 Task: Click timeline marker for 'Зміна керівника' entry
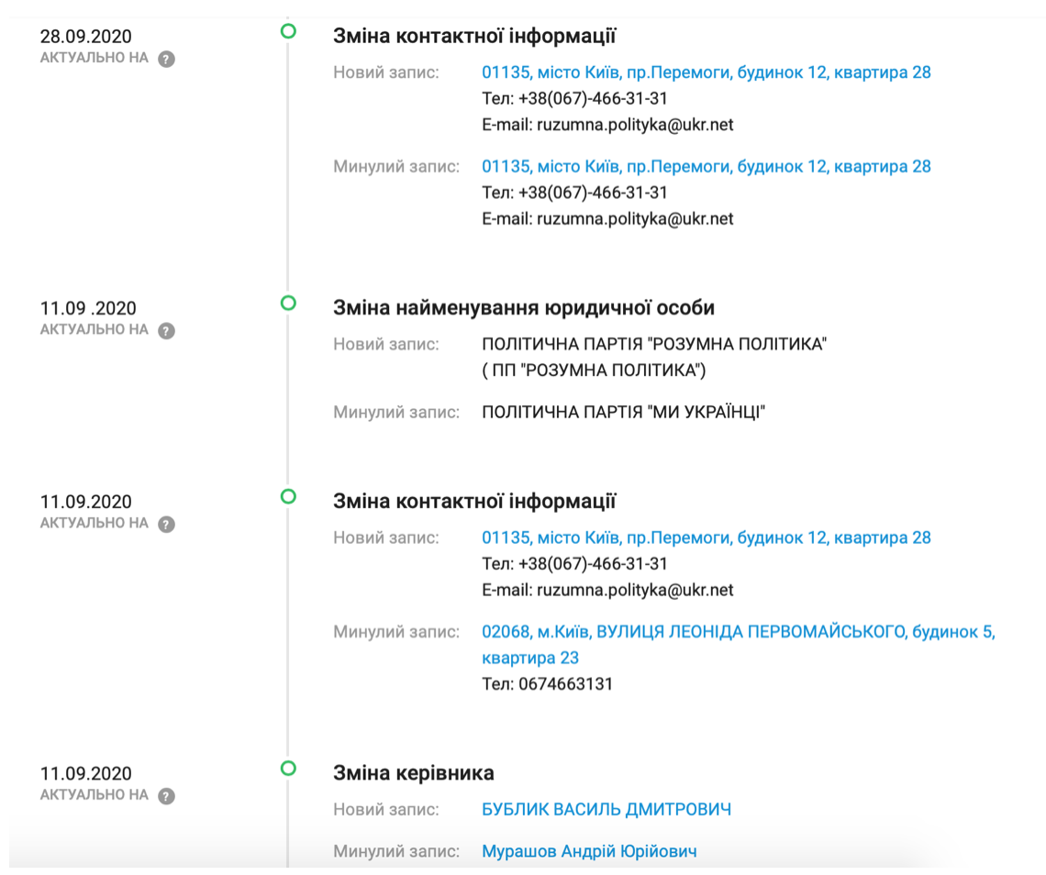pos(288,768)
